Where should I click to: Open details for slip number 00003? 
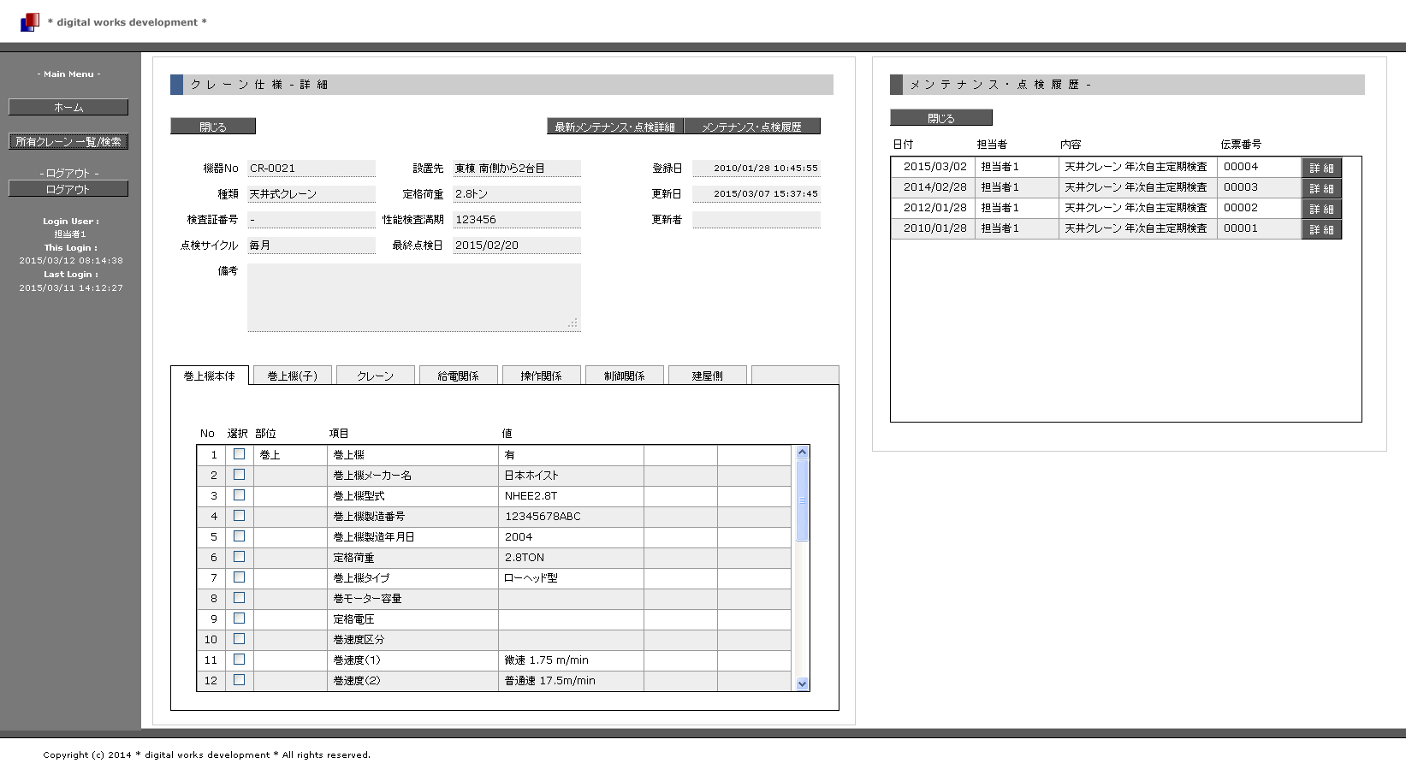(x=1320, y=188)
